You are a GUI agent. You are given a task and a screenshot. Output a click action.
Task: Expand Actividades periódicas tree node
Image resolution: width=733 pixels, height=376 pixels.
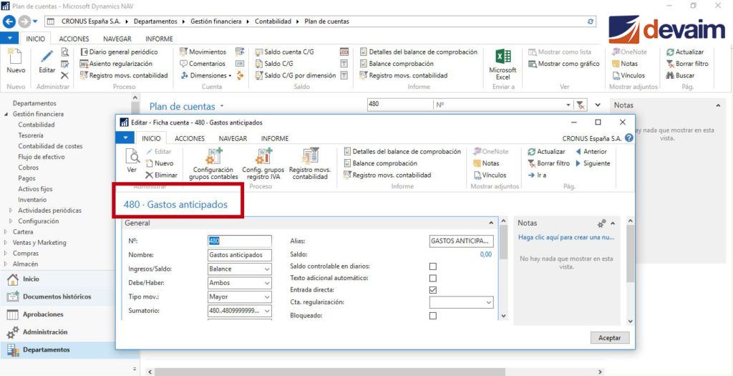point(11,211)
